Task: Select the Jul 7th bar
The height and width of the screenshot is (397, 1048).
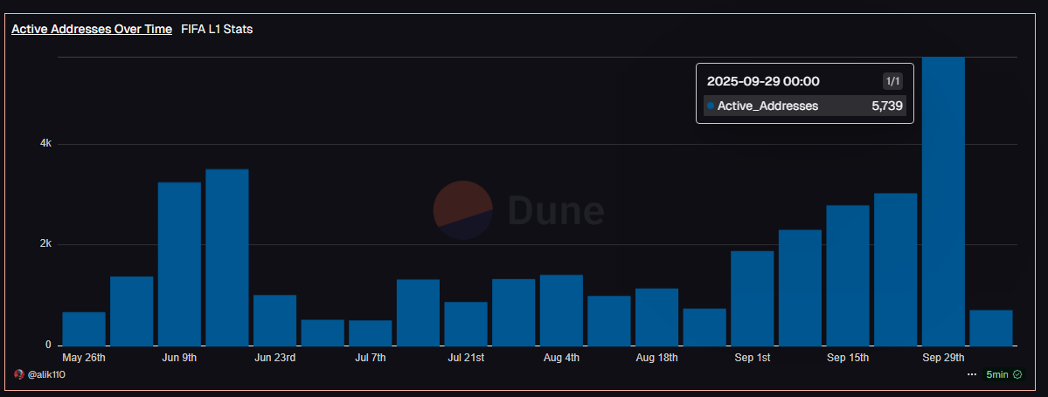Action: tap(371, 333)
